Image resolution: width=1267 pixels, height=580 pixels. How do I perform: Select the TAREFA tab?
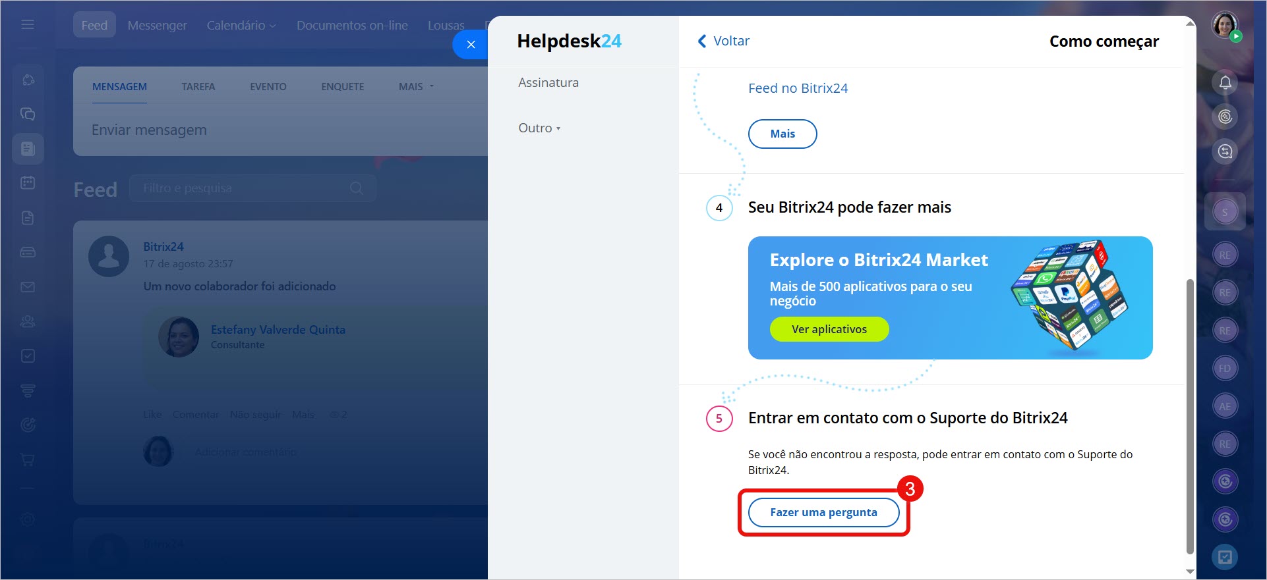(198, 87)
